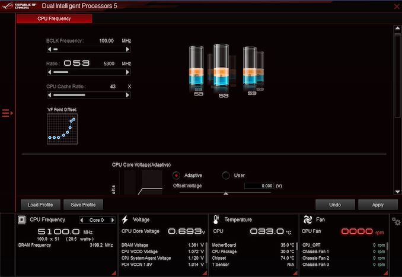Decrease BCLK Frequency with left arrow
The height and width of the screenshot is (277, 402).
(x=49, y=49)
